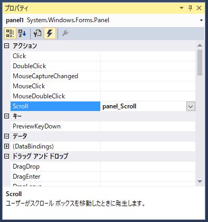The image size is (208, 222).
Task: Collapse the データ category
Action: point(6,136)
